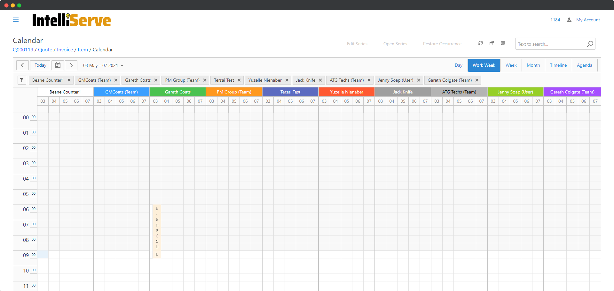Click the Open Series button
614x291 pixels.
pos(395,44)
